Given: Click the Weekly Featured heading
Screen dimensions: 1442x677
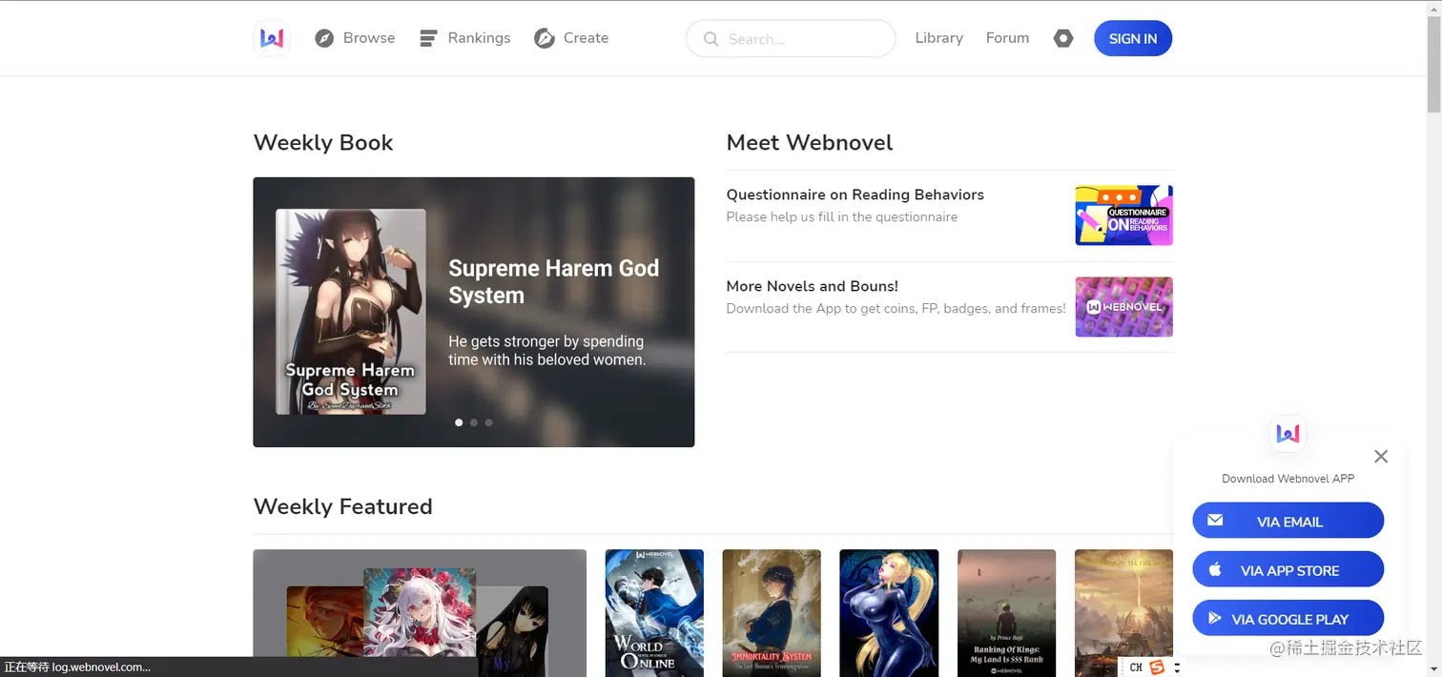Looking at the screenshot, I should (x=343, y=506).
